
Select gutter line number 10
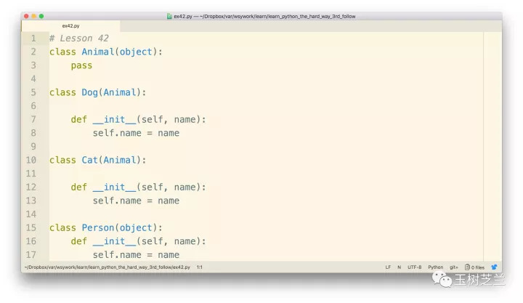tap(31, 160)
